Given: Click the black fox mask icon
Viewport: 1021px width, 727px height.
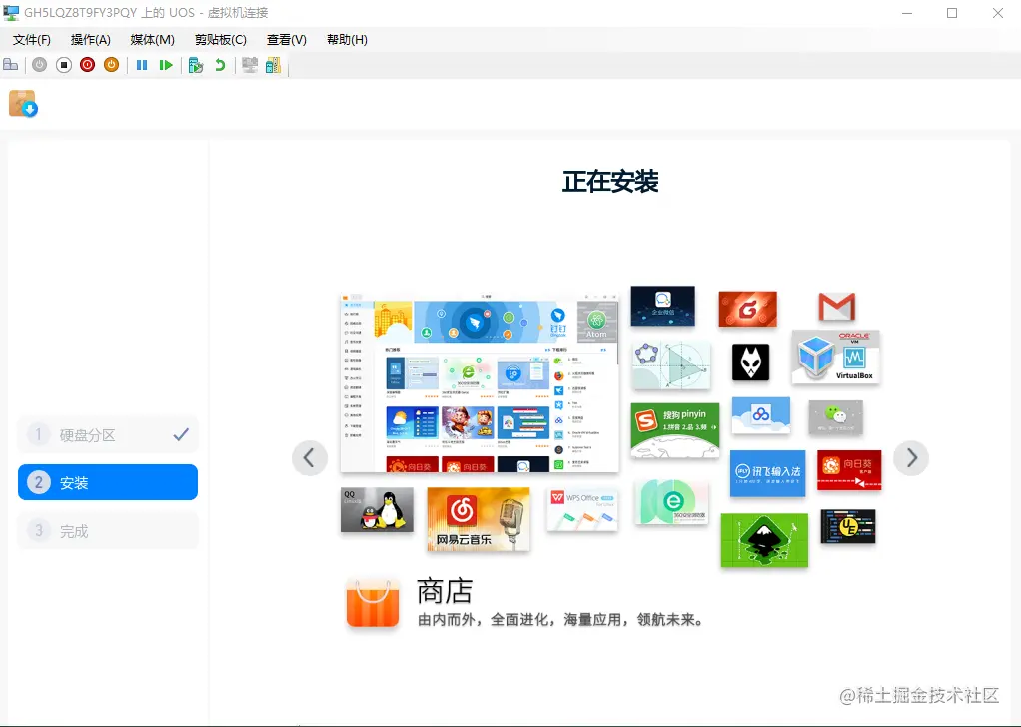Looking at the screenshot, I should pyautogui.click(x=751, y=362).
